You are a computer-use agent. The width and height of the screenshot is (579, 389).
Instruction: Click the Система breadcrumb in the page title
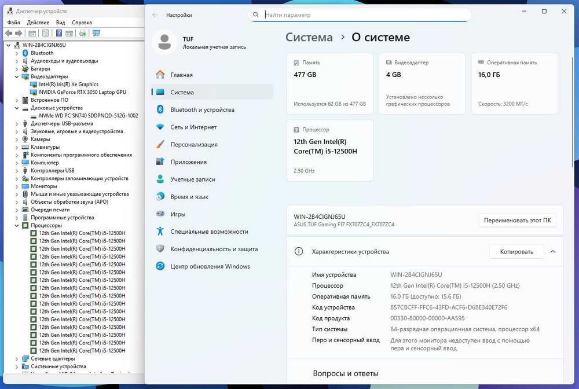(x=309, y=37)
